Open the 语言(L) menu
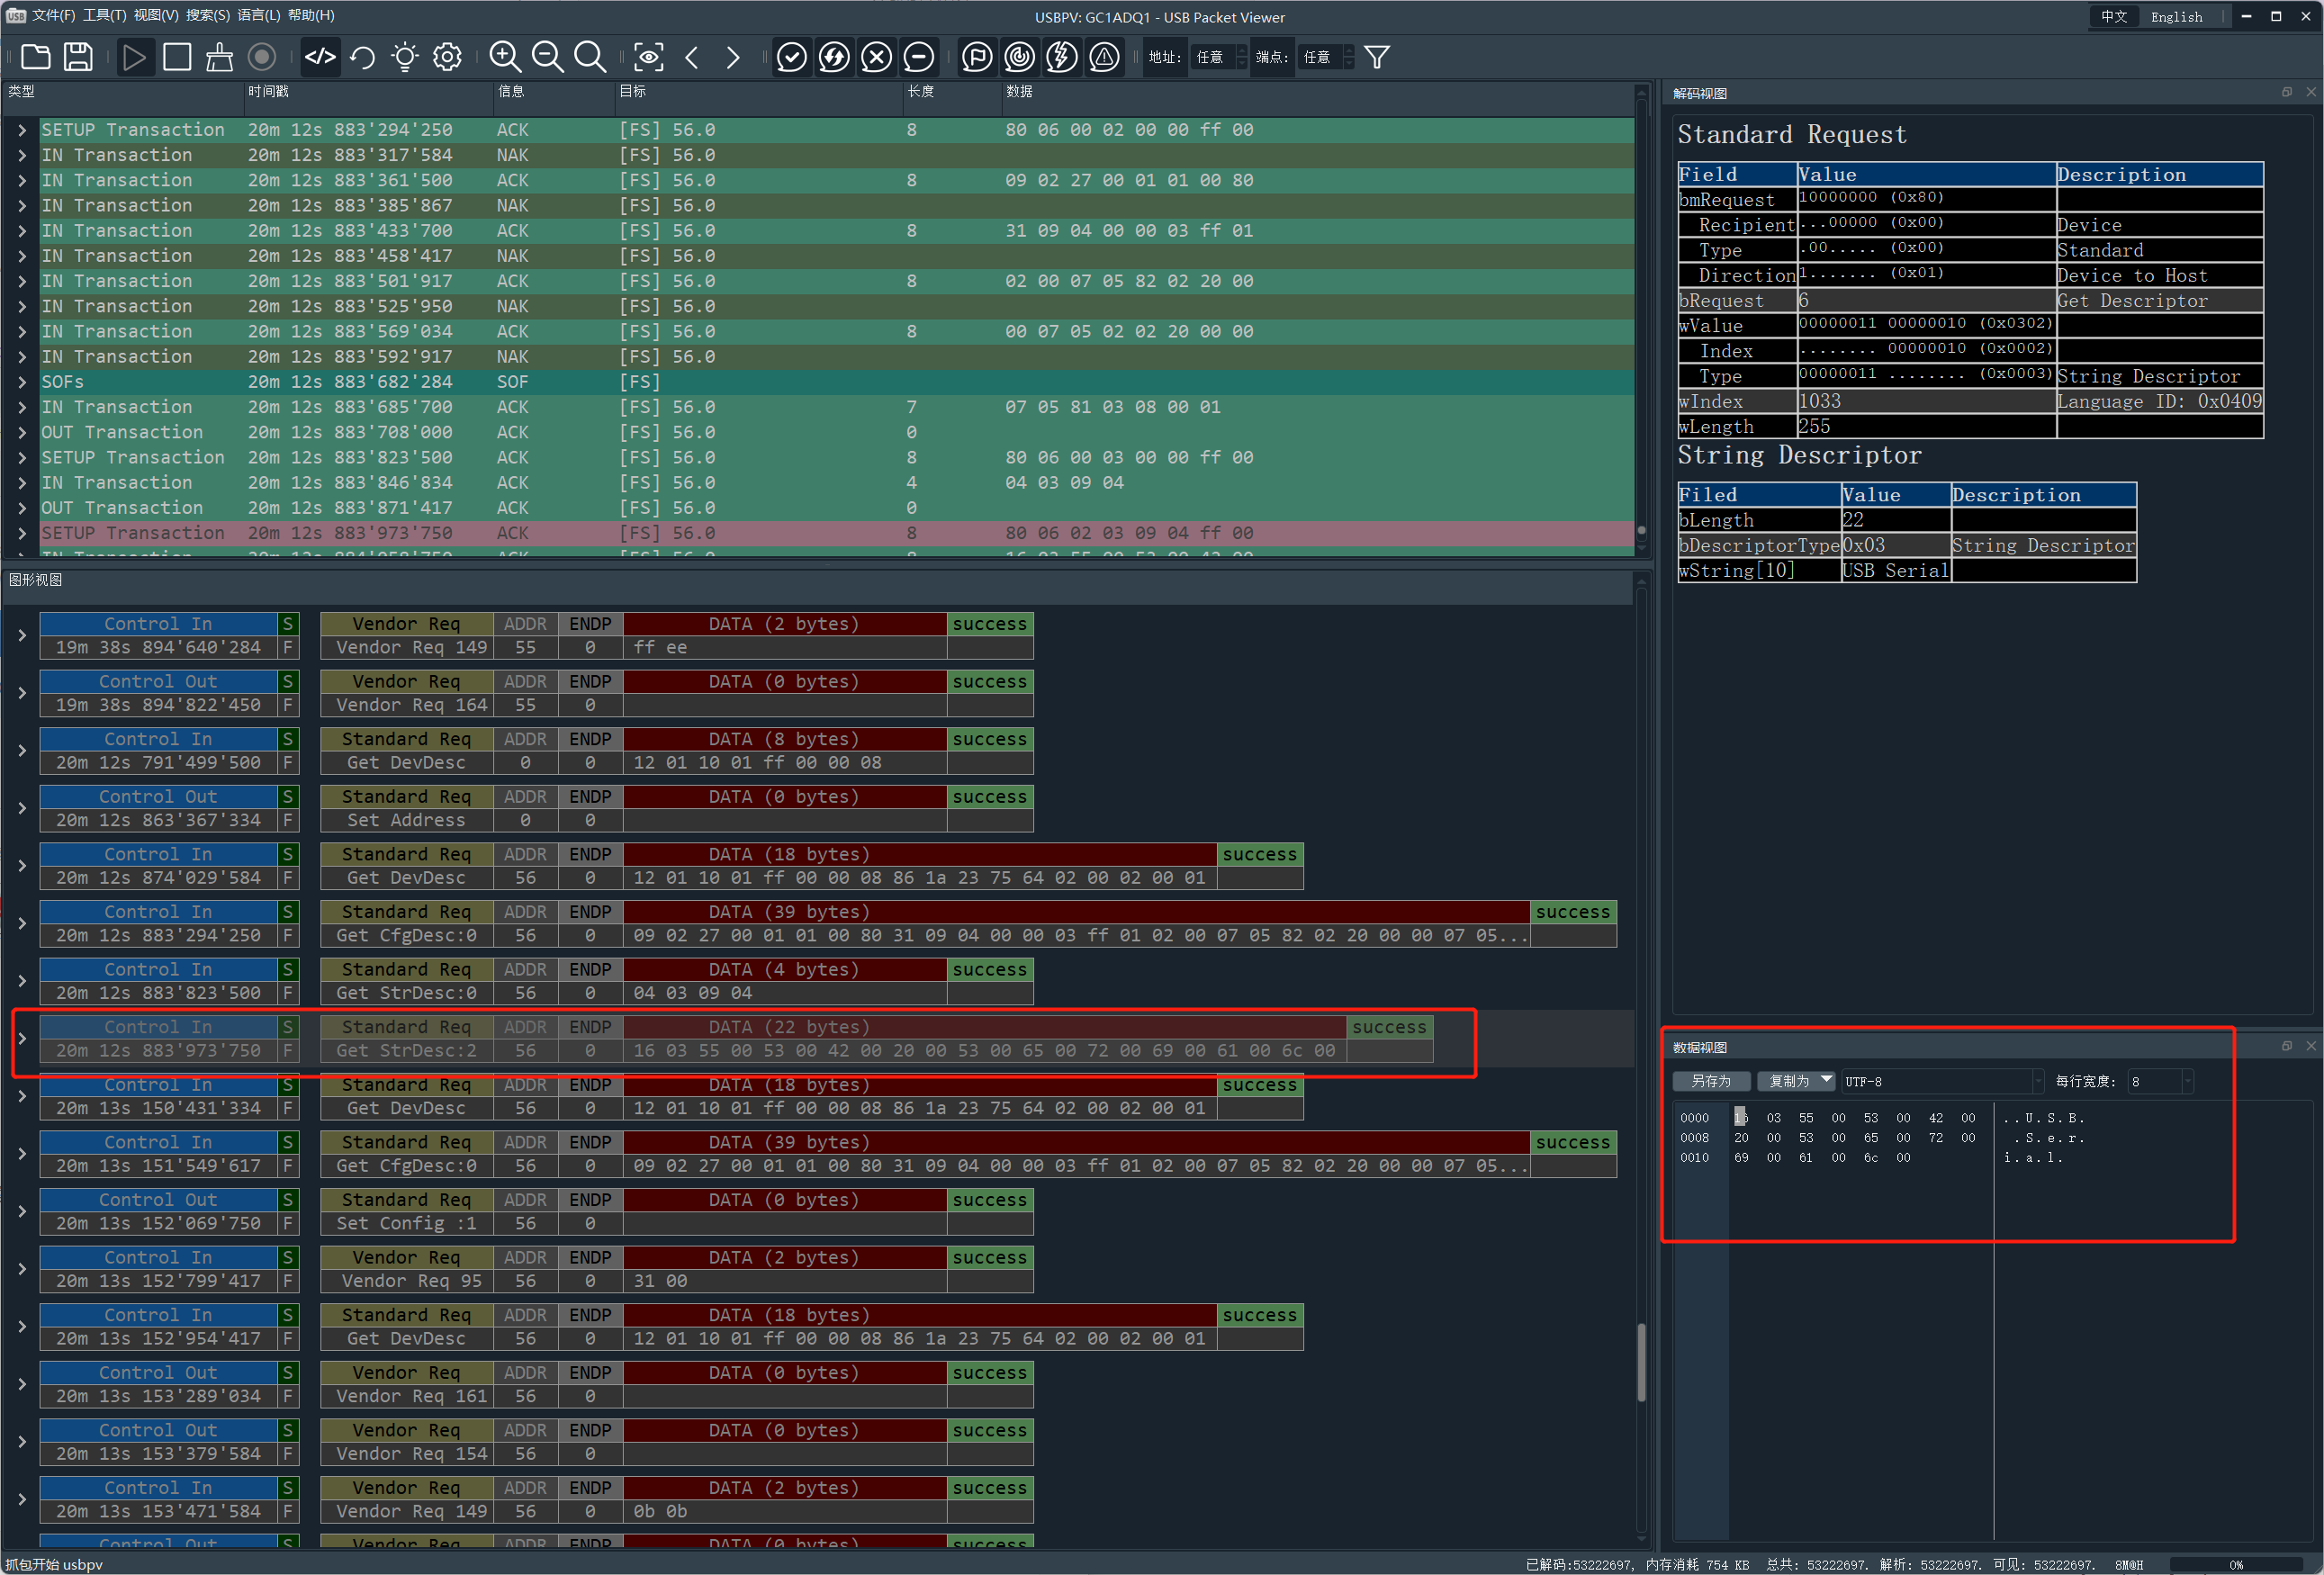Viewport: 2324px width, 1575px height. pos(258,15)
